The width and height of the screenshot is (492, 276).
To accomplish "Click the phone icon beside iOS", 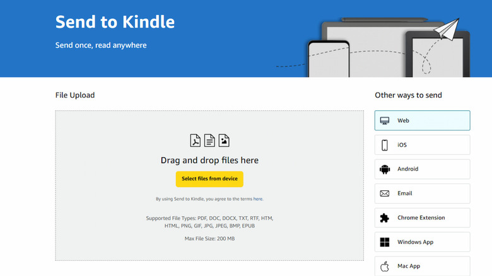I will click(385, 145).
